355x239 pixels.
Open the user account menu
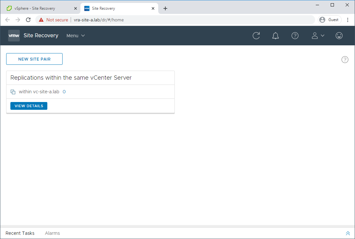click(318, 36)
